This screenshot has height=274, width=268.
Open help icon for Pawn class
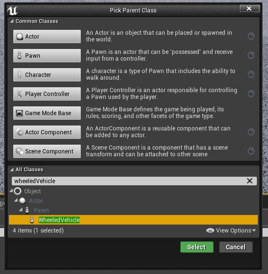[x=251, y=56]
